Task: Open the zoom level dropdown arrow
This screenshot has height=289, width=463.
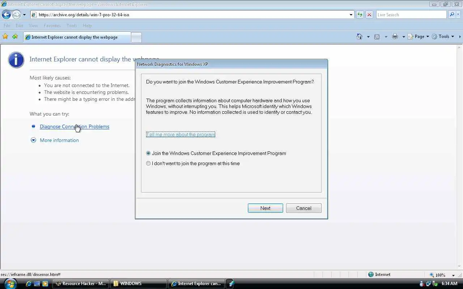Action: tap(453, 275)
